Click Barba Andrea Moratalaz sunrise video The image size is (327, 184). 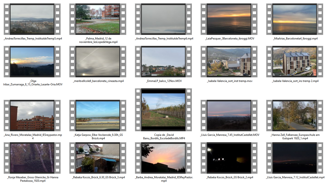tap(163, 158)
